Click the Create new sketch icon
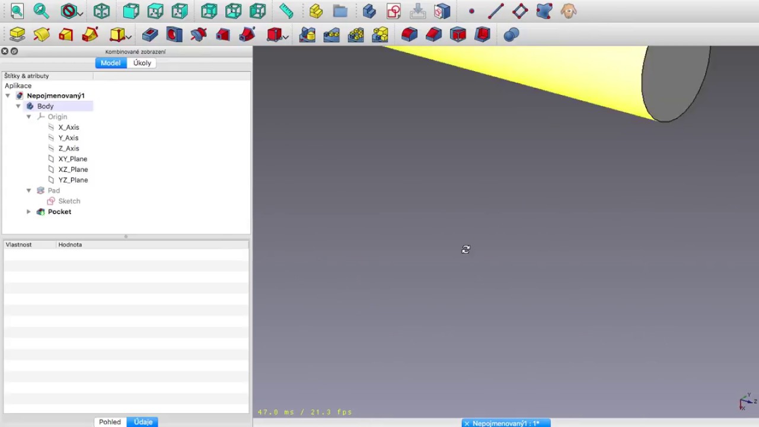Image resolution: width=759 pixels, height=427 pixels. (394, 11)
